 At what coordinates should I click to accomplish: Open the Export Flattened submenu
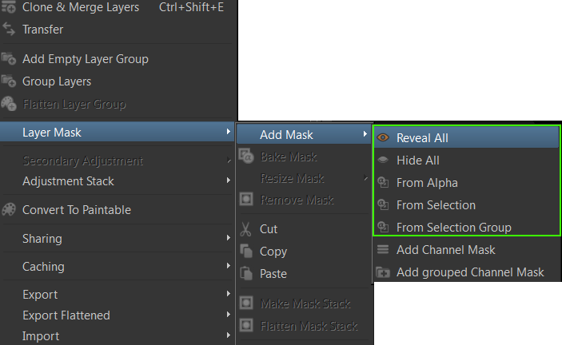click(229, 315)
